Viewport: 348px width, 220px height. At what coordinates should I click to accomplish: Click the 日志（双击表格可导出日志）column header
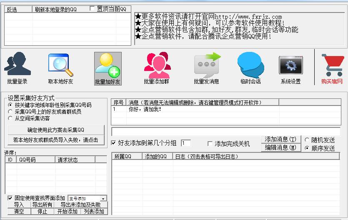pyautogui.click(x=256, y=156)
